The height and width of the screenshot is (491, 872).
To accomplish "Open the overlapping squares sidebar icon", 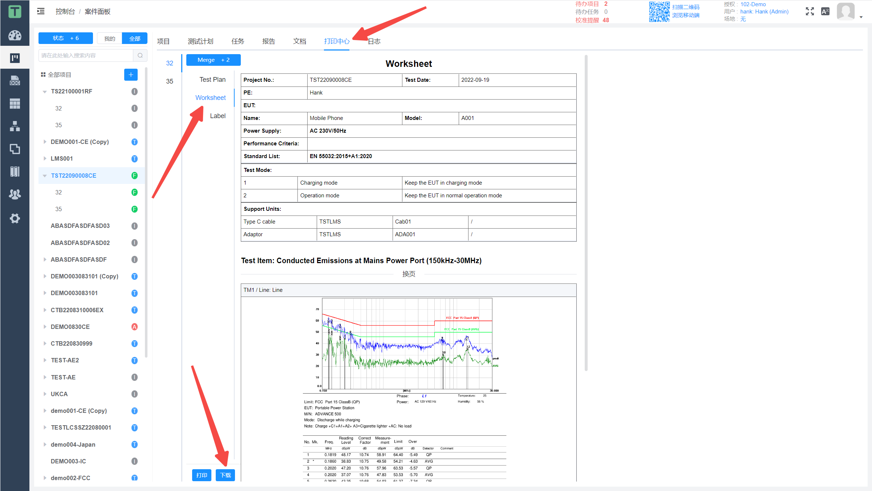I will [15, 149].
